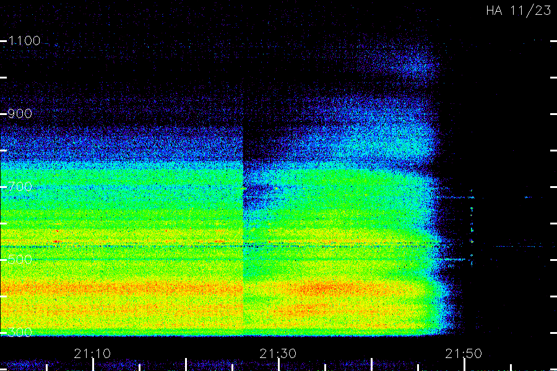Viewport: 557px width, 371px height.
Task: Click the 900 axis label
Action: 20,114
